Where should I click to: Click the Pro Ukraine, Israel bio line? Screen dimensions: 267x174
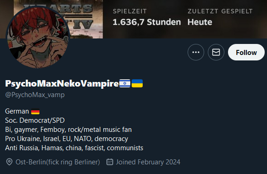(x=67, y=139)
